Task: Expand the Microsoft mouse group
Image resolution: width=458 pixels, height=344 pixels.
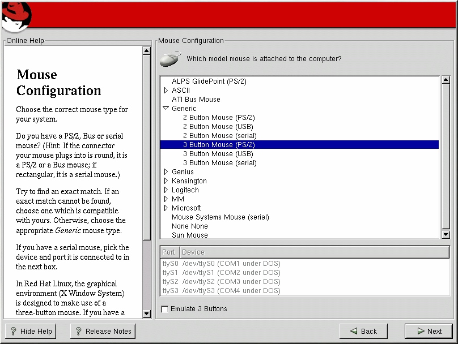Action: coord(166,208)
